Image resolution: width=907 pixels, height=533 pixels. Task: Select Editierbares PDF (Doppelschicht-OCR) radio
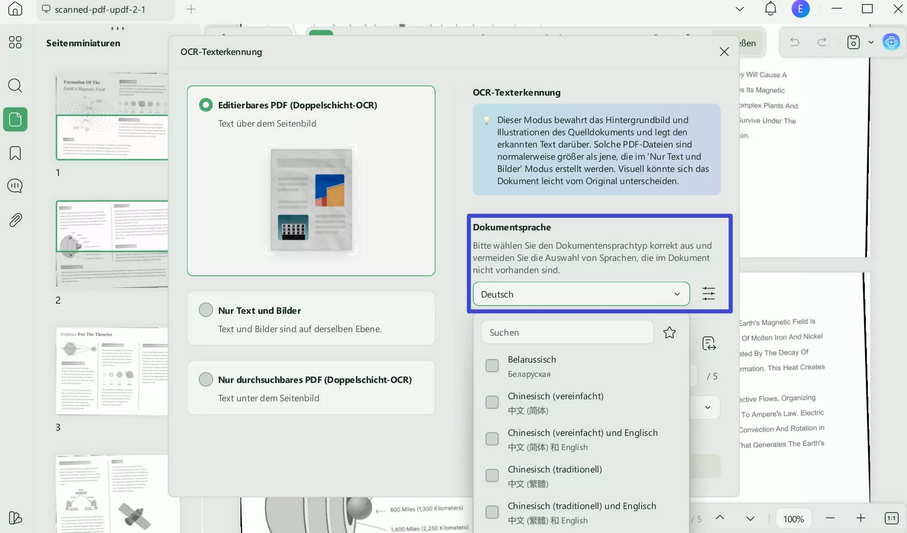click(206, 105)
